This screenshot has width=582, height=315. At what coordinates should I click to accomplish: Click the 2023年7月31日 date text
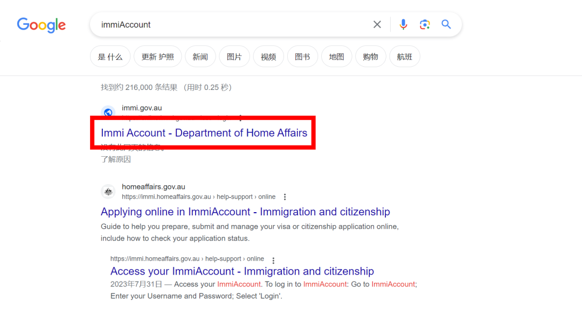[x=136, y=284]
